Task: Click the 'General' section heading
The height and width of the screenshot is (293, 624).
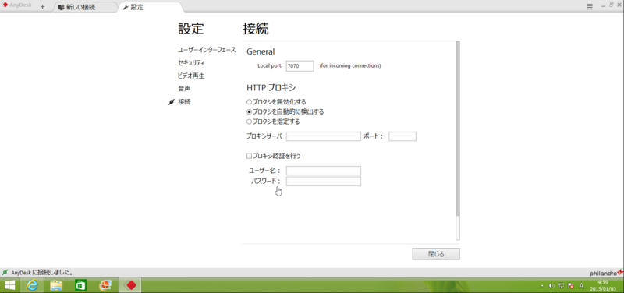Action: pos(261,51)
